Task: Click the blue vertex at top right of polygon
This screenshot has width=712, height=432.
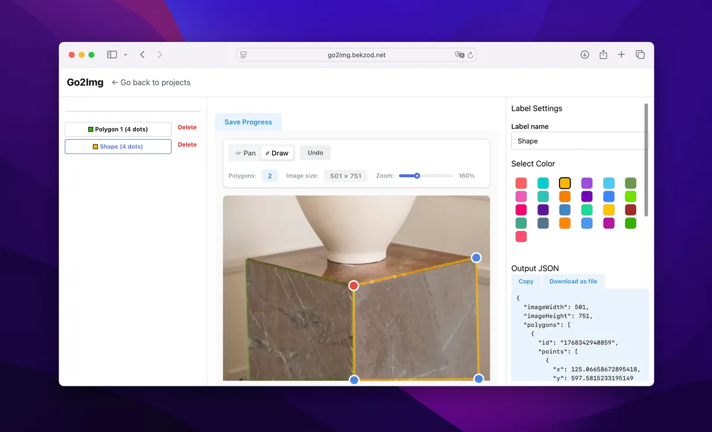Action: [x=476, y=257]
